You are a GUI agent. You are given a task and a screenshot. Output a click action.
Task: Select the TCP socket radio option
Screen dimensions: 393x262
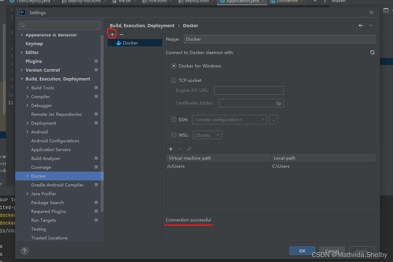click(x=174, y=81)
